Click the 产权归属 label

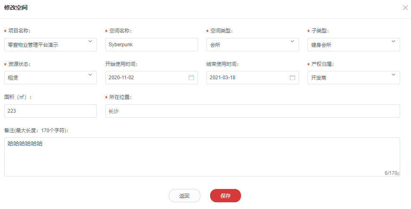point(323,64)
